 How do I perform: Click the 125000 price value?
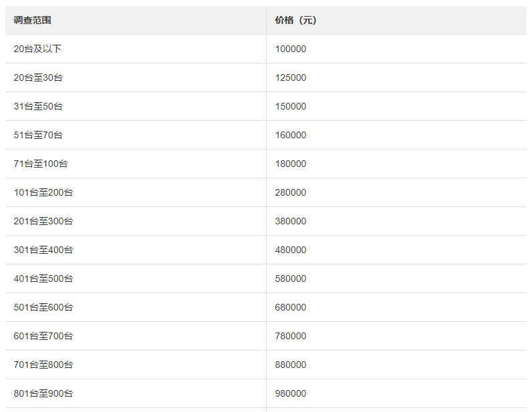[x=291, y=77]
